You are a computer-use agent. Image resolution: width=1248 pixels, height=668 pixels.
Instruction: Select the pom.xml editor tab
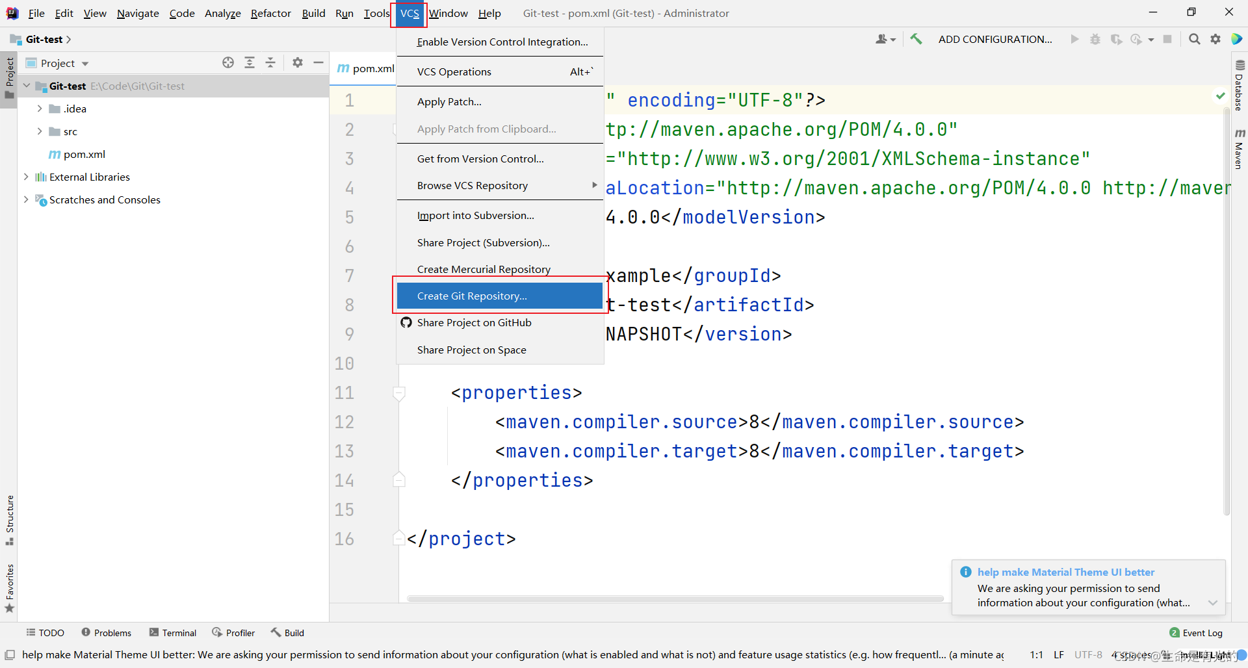366,68
